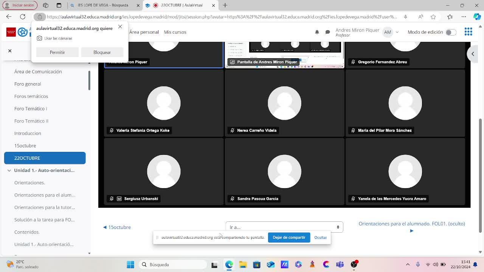Open Outlook from the taskbar

point(271,264)
